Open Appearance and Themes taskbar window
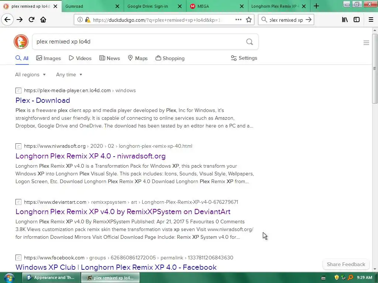 tap(51, 278)
